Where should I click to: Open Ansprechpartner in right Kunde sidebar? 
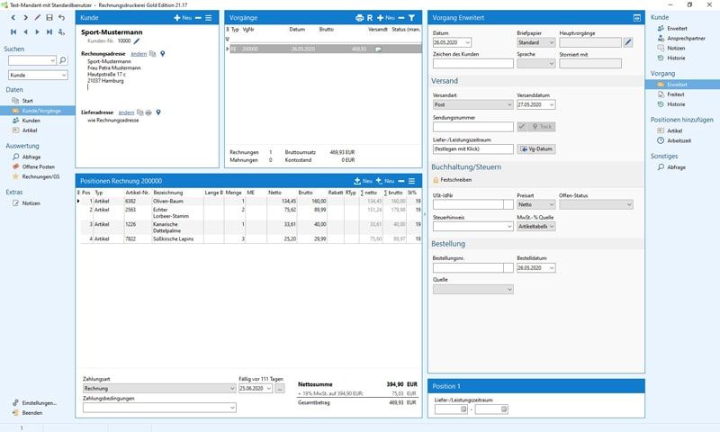coord(688,40)
